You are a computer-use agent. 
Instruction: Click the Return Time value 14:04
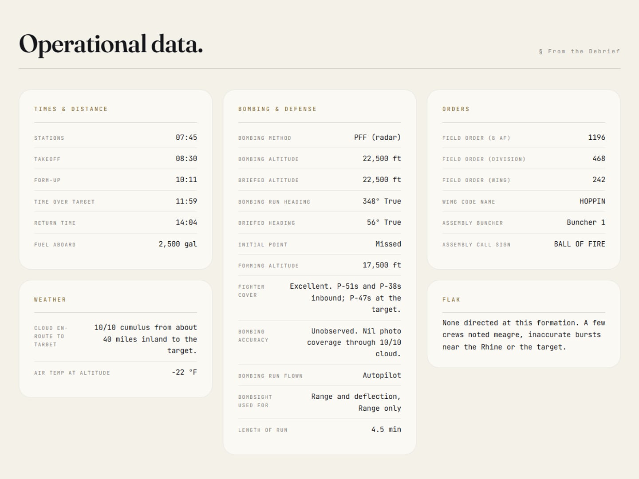pyautogui.click(x=186, y=223)
